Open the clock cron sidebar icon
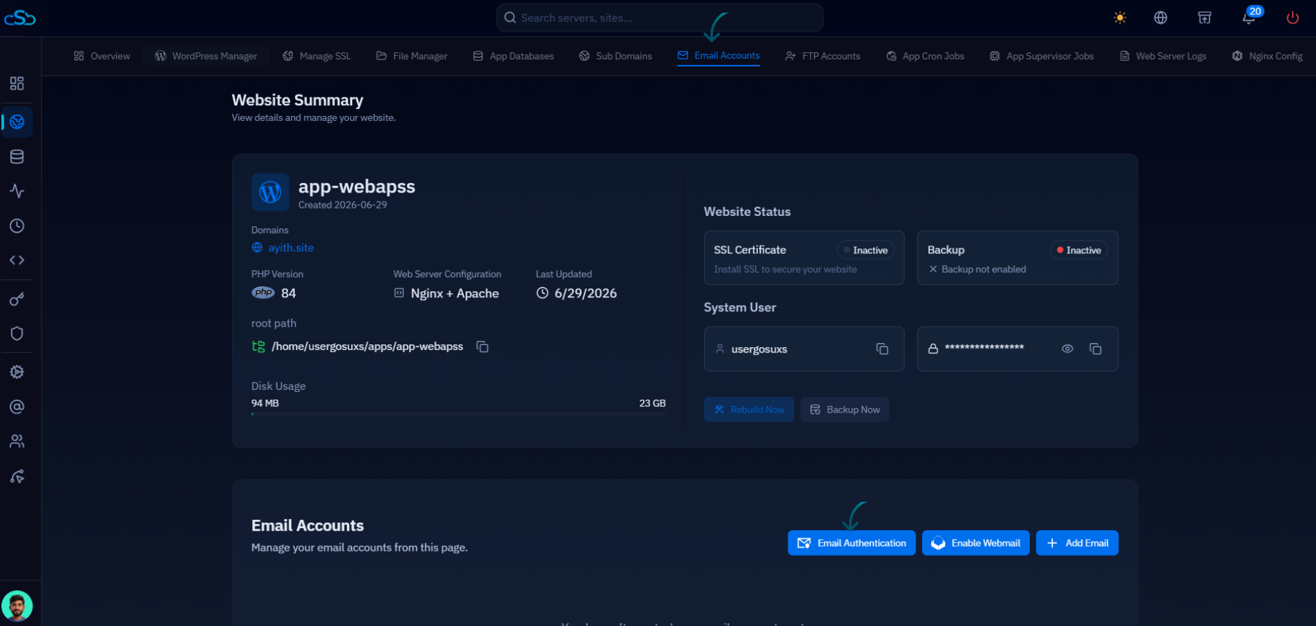Image resolution: width=1316 pixels, height=626 pixels. 17,226
